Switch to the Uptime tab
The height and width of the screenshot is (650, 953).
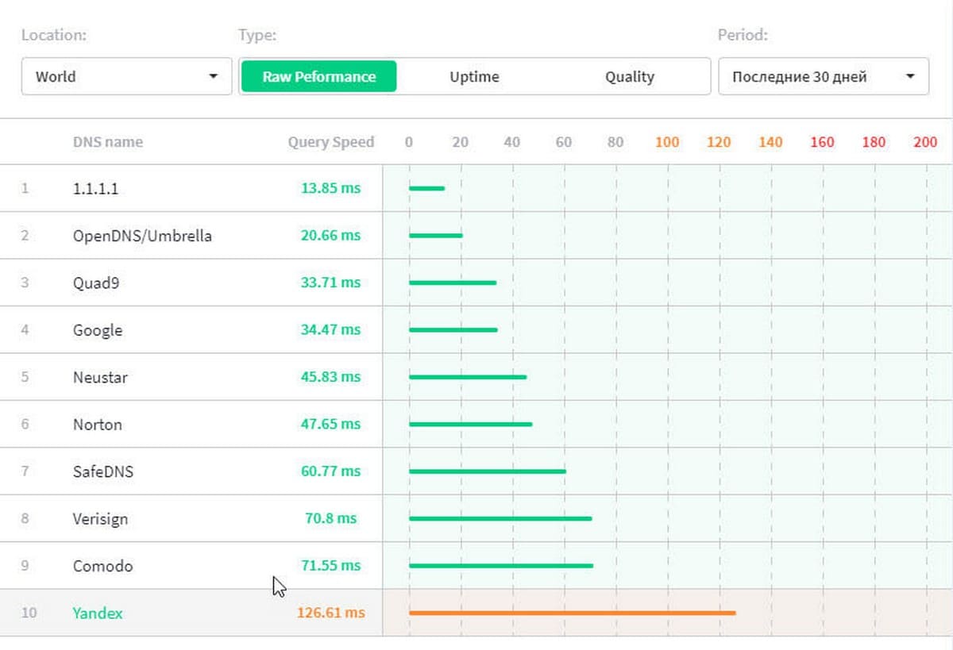(x=474, y=77)
